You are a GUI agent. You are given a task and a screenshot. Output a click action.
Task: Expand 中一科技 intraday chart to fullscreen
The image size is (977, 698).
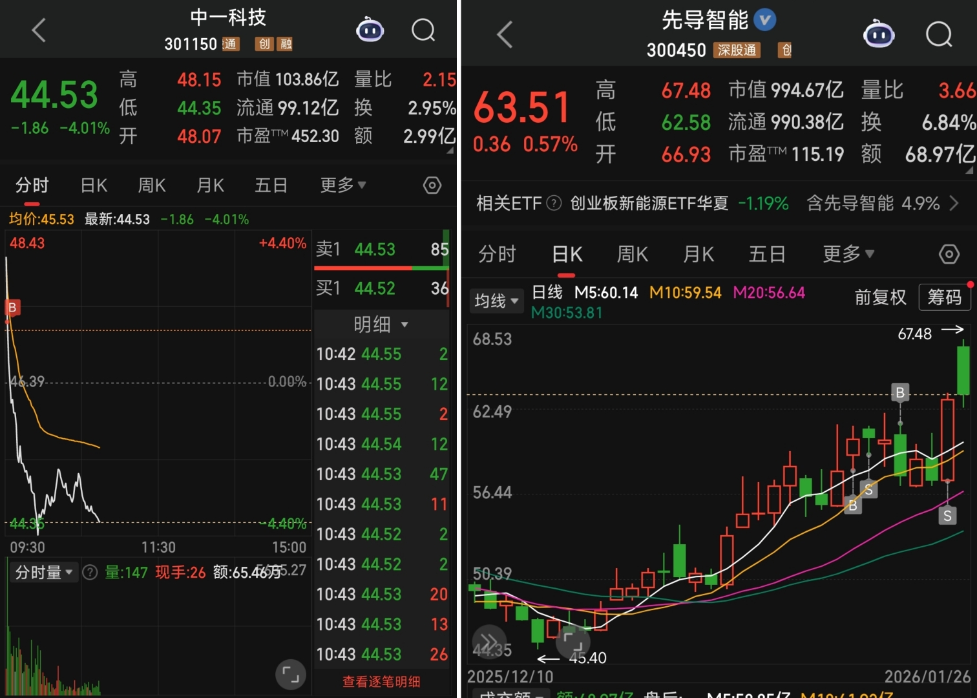pos(291,675)
